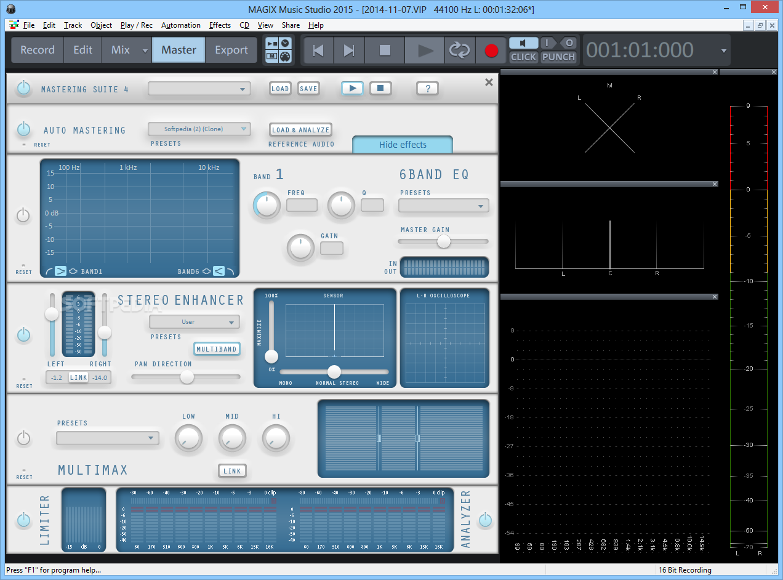
Task: Click the clock icon in toolbar grid
Action: [x=285, y=43]
